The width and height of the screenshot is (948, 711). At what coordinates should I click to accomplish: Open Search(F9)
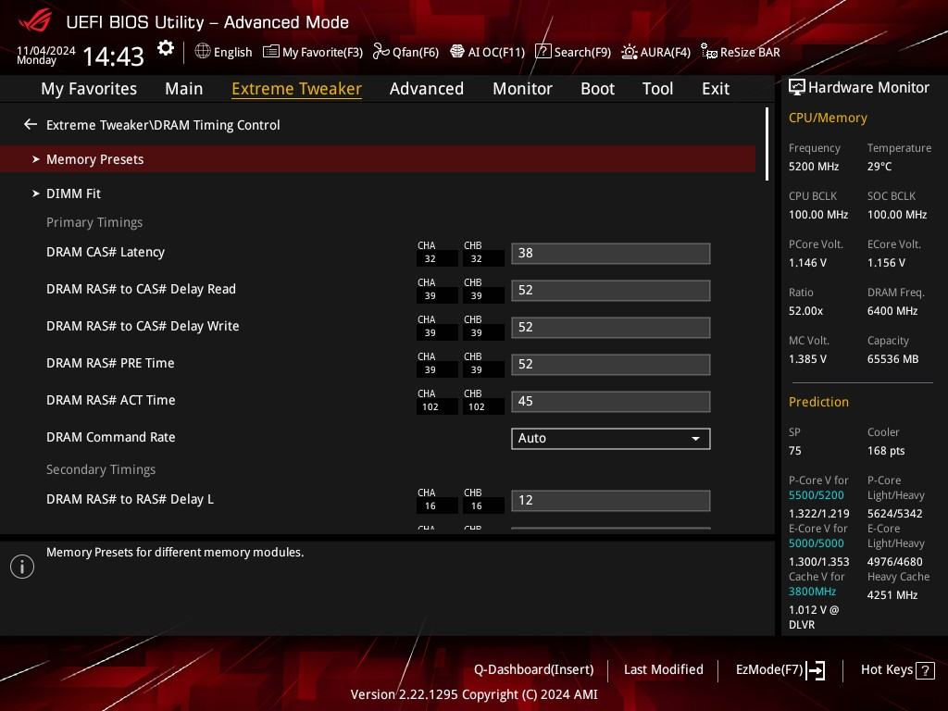[573, 52]
